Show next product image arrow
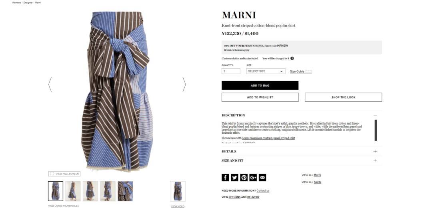This screenshot has height=210, width=424. (184, 85)
